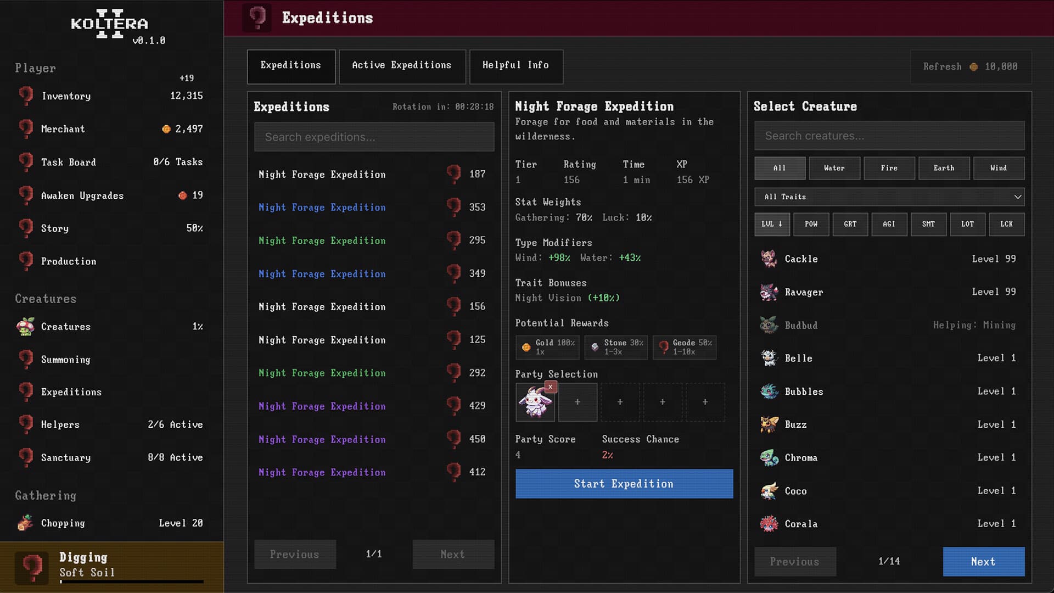1054x593 pixels.
Task: Toggle the Earth element filter
Action: tap(944, 168)
